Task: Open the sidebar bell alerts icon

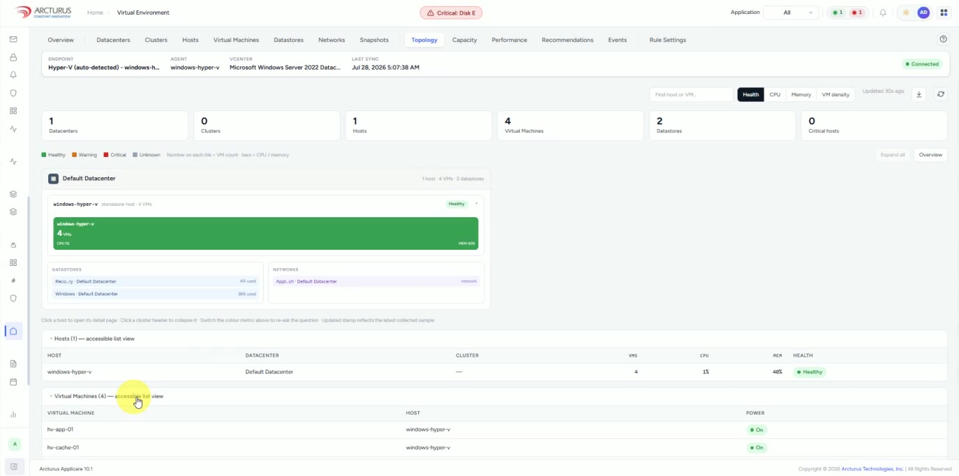Action: [x=13, y=75]
